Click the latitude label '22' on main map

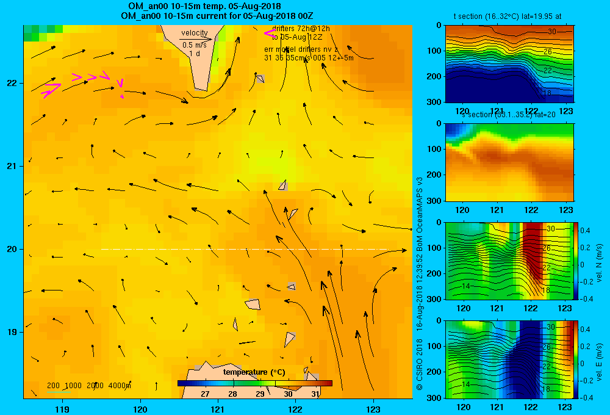tap(12, 83)
